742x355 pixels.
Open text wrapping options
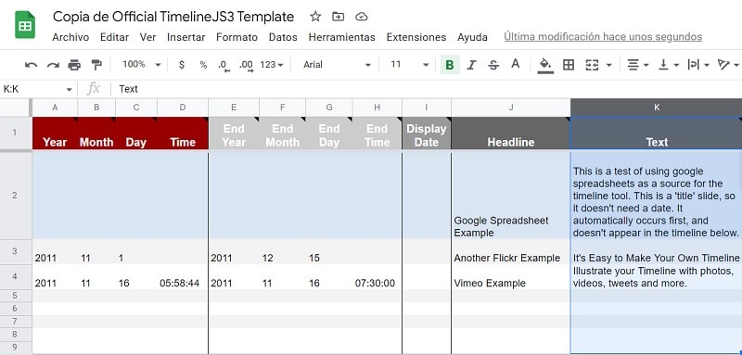[x=698, y=65]
